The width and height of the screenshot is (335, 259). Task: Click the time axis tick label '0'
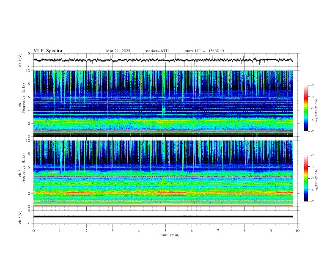[33, 231]
